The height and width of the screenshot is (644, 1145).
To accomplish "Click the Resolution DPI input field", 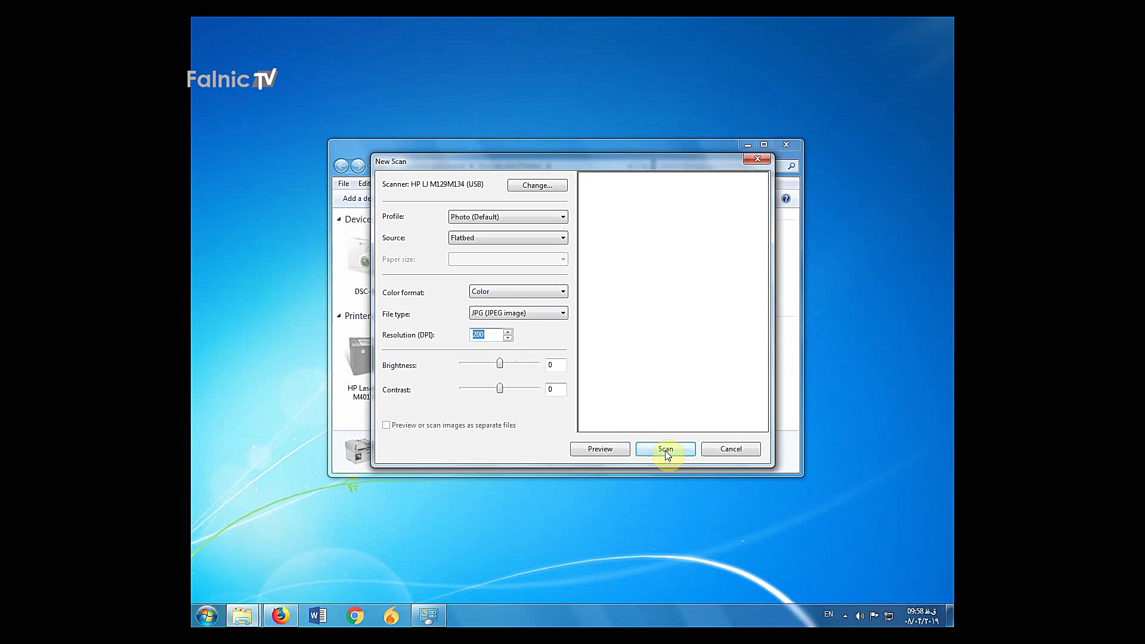I will (486, 335).
